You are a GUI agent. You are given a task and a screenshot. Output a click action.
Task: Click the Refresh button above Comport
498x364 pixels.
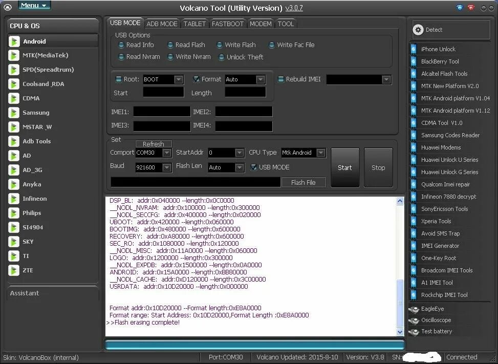[154, 144]
